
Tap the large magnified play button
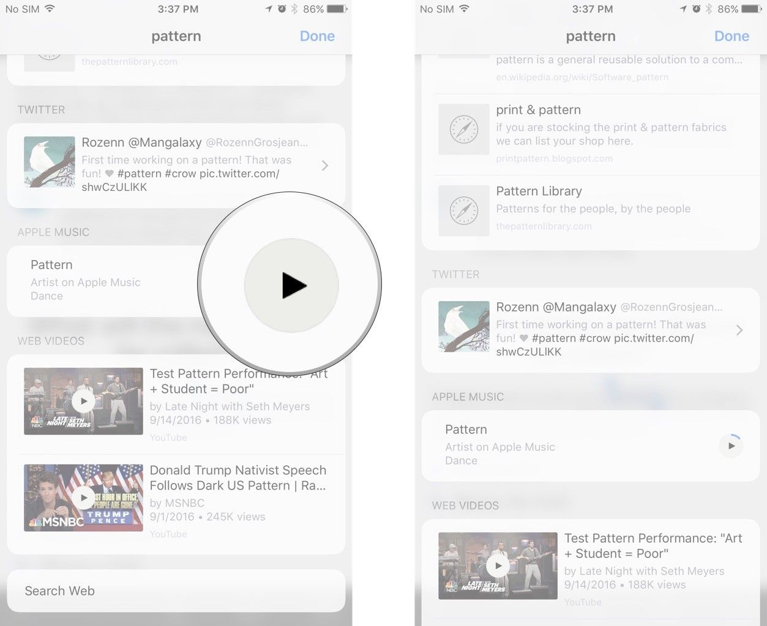tap(291, 286)
